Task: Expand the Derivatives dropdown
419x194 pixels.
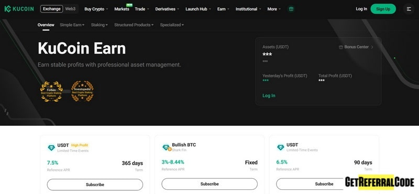Action: [167, 9]
